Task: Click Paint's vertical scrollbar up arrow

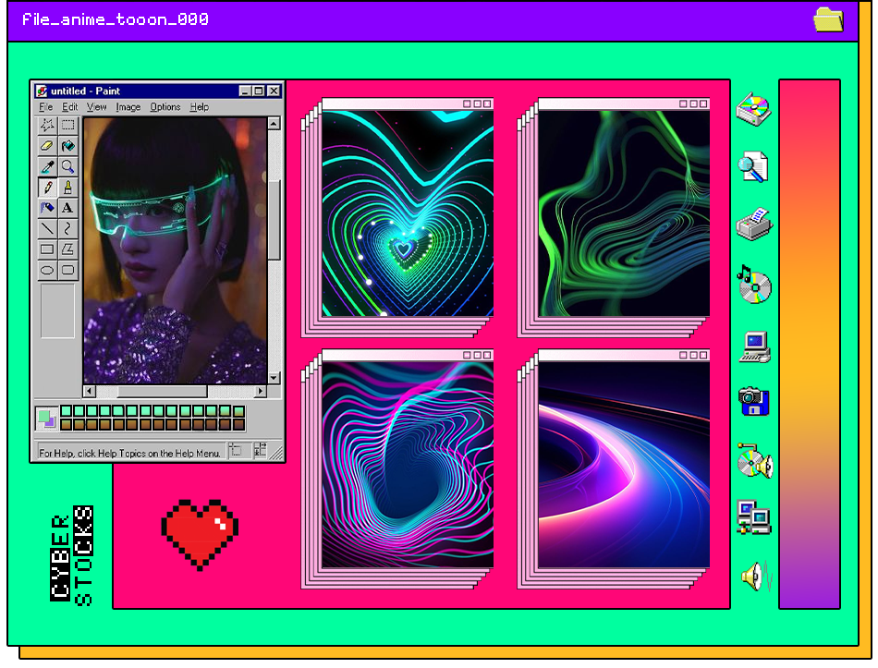Action: click(274, 124)
